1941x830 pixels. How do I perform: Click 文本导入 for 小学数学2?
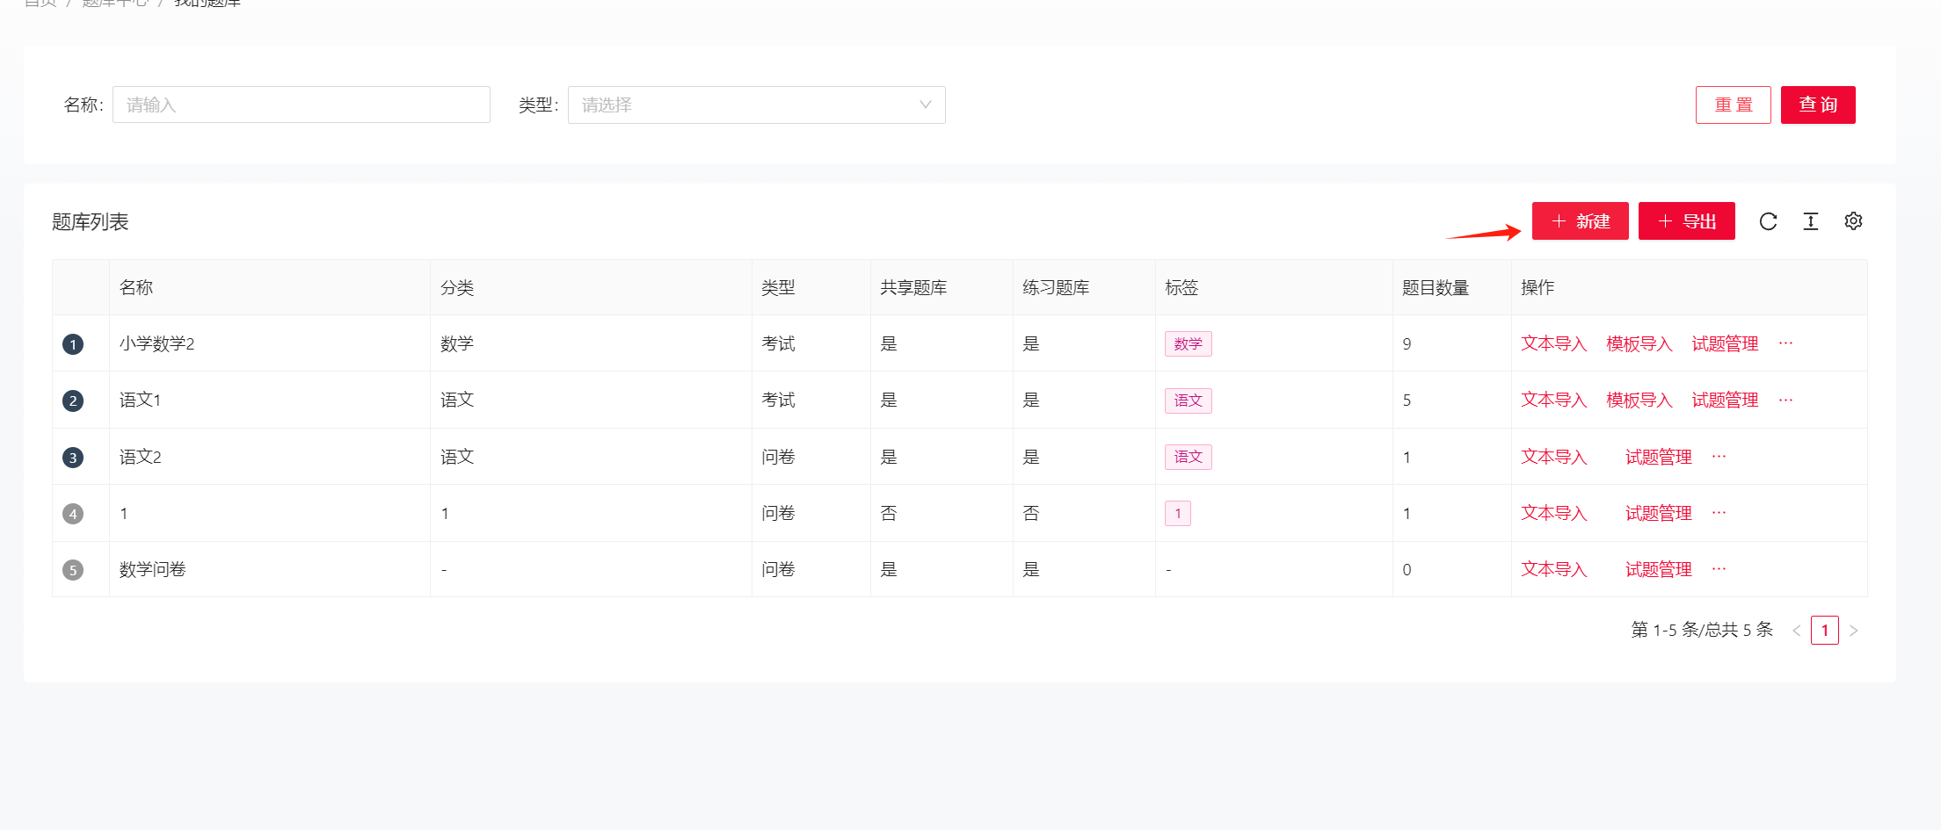(1554, 343)
